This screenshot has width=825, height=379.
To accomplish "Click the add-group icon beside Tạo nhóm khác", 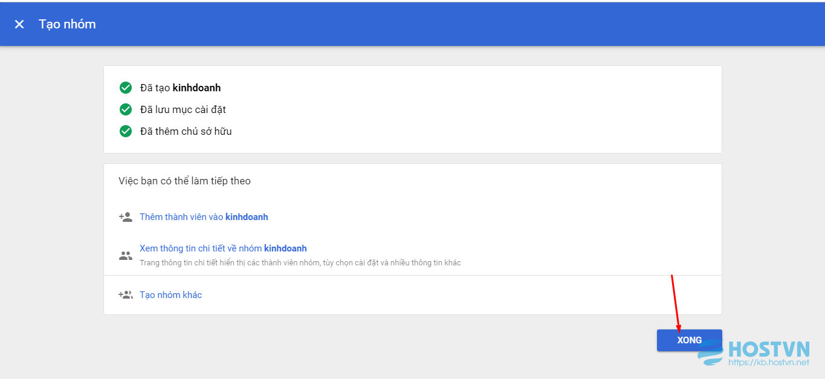I will (x=126, y=295).
